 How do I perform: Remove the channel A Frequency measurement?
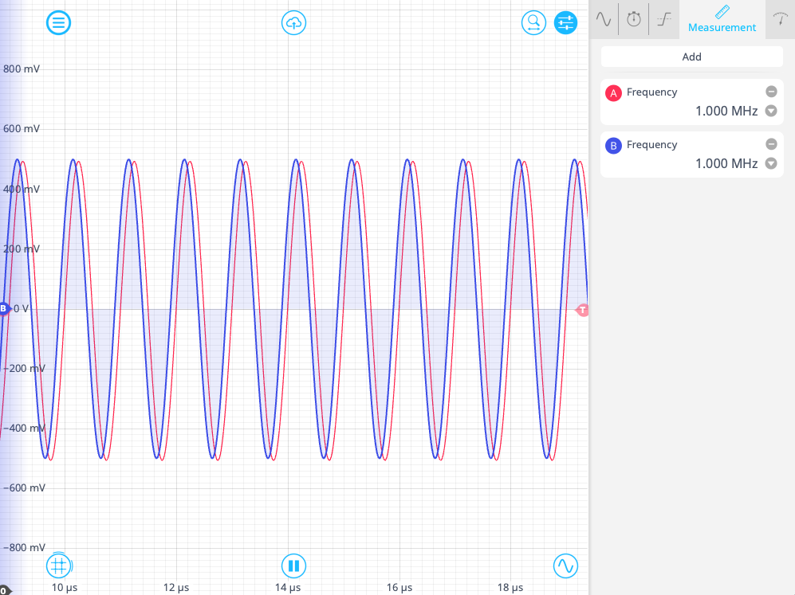coord(771,92)
